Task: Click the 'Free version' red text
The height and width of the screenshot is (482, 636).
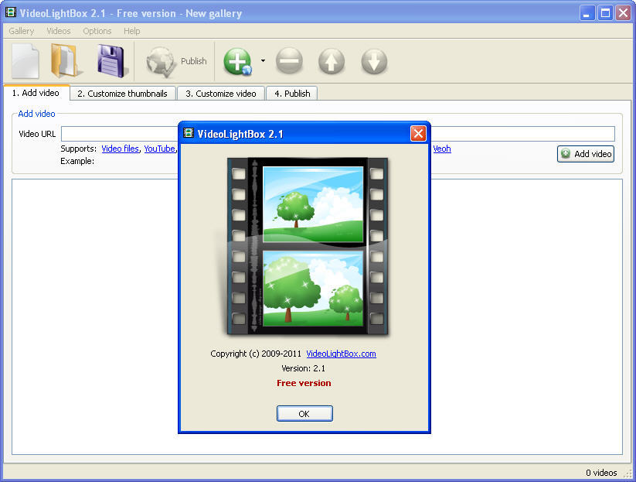Action: coord(304,383)
